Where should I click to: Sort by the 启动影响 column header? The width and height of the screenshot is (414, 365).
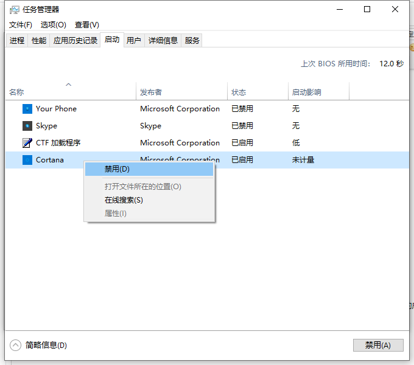click(x=306, y=92)
